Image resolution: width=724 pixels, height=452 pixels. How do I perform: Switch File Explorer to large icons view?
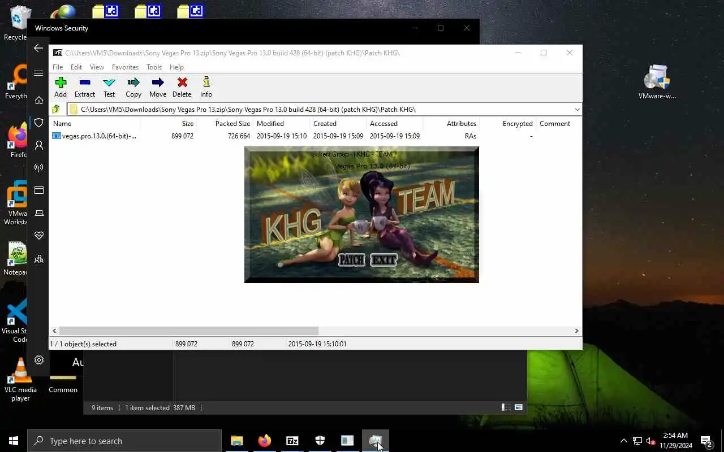tap(519, 407)
